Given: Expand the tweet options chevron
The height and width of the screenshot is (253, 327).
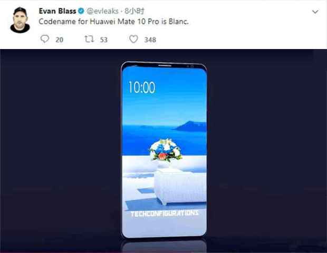Looking at the screenshot, I should point(315,12).
